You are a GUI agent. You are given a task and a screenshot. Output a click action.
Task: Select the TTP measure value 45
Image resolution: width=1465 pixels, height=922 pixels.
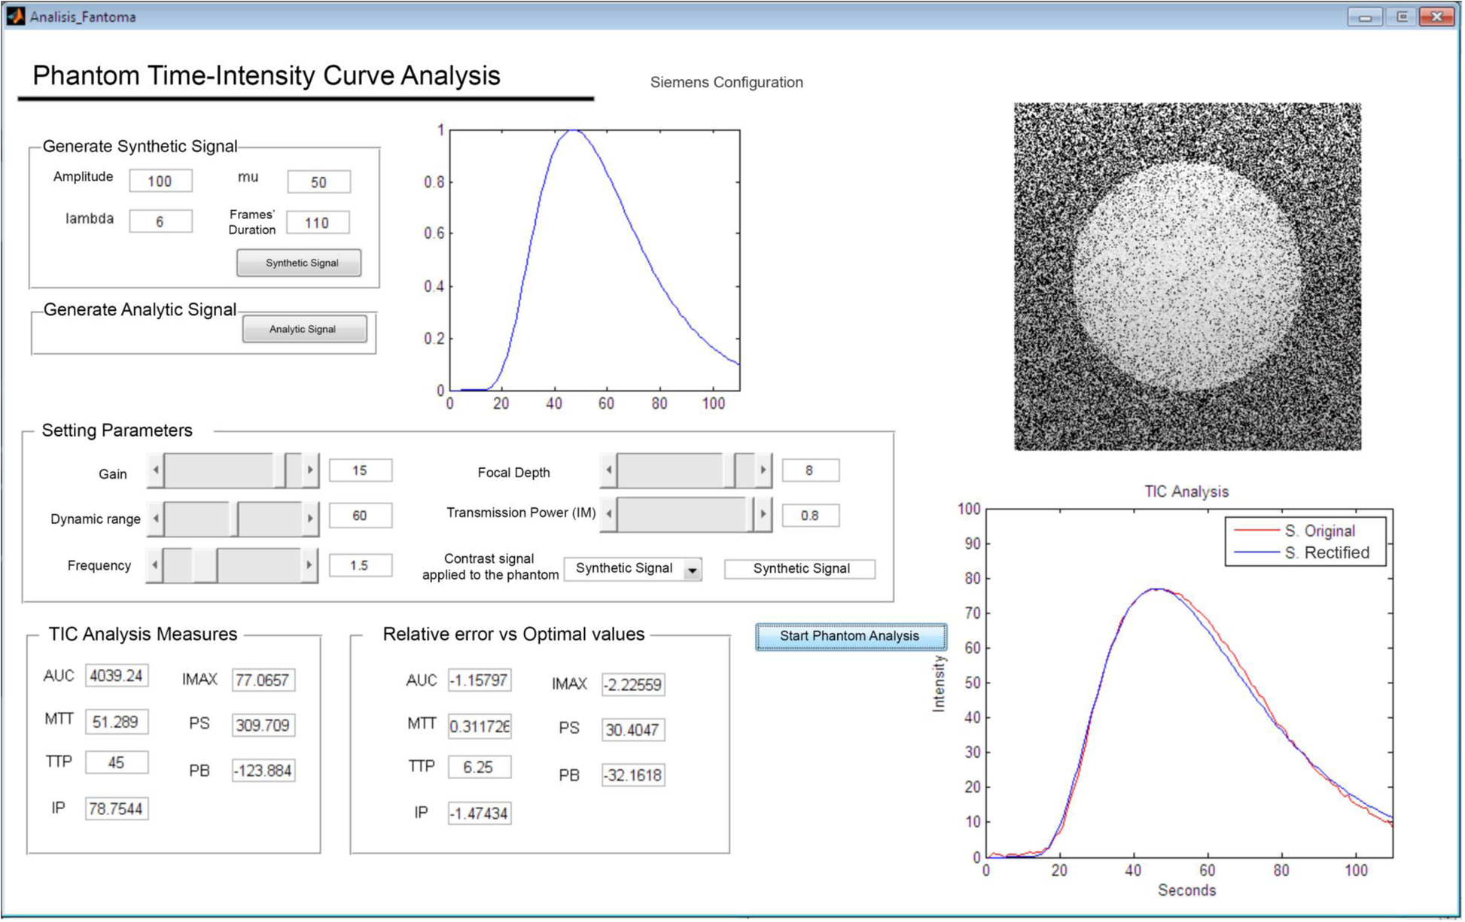(117, 762)
